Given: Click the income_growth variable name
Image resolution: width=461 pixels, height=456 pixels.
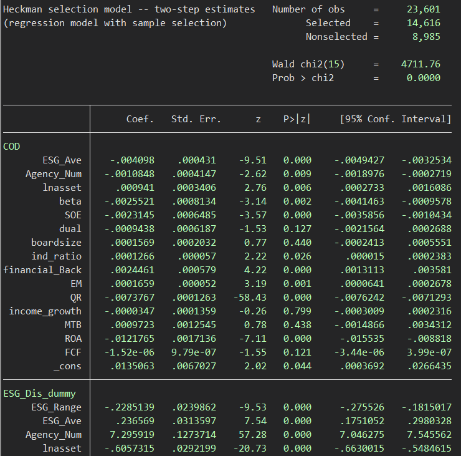Looking at the screenshot, I should tap(45, 311).
